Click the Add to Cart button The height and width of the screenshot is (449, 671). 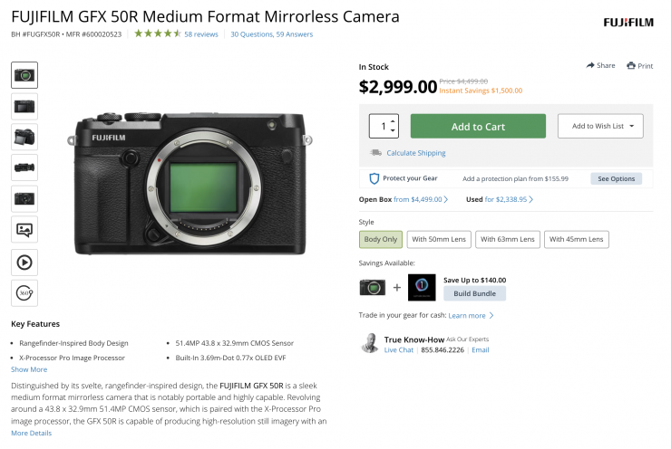tap(478, 126)
